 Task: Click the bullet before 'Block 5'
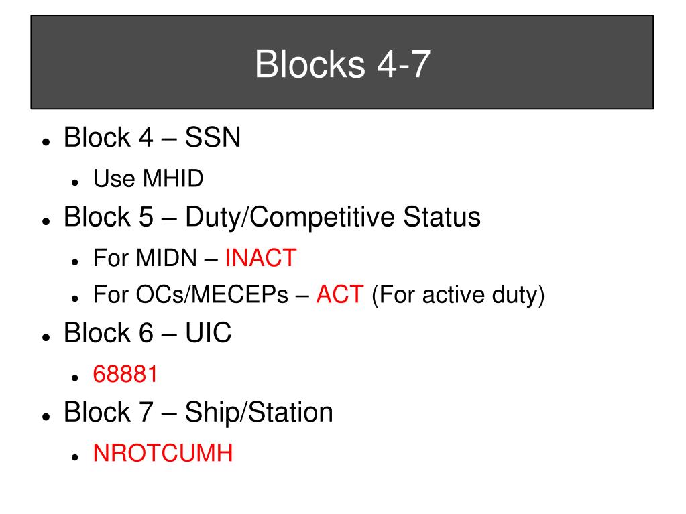point(46,221)
